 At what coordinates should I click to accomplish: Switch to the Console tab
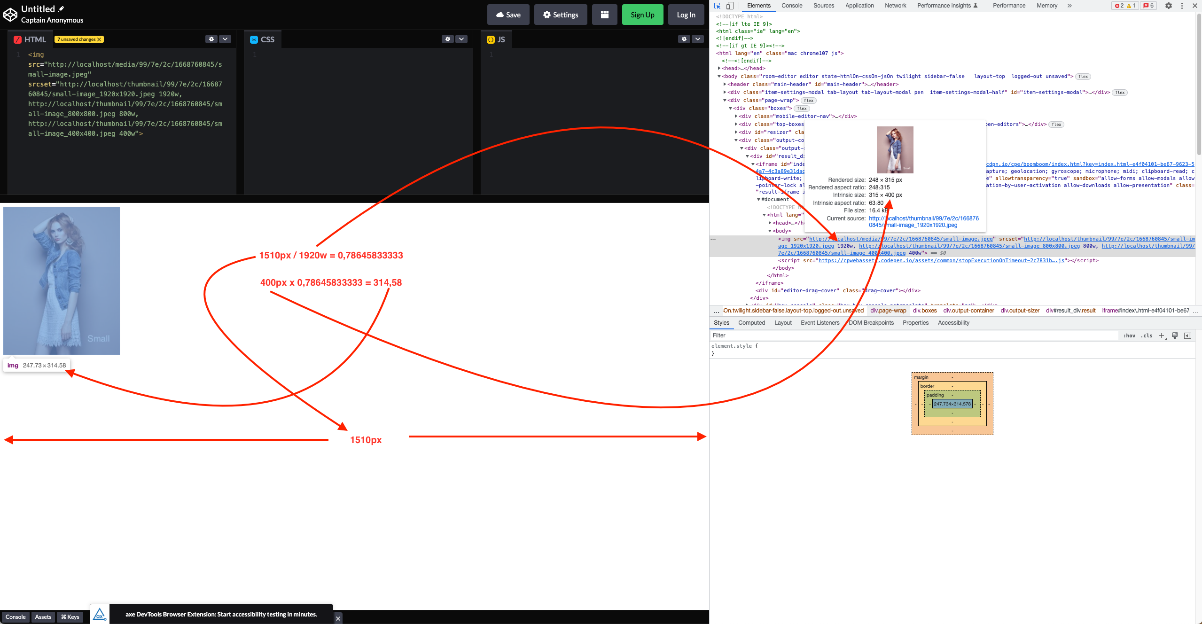(x=792, y=6)
